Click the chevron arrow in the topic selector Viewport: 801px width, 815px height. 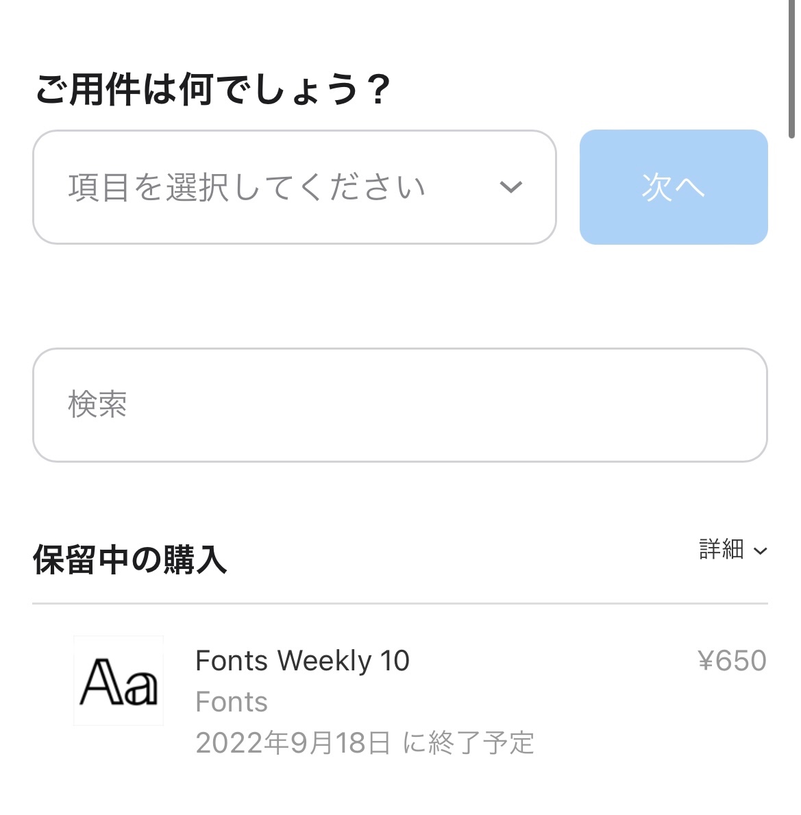click(511, 187)
